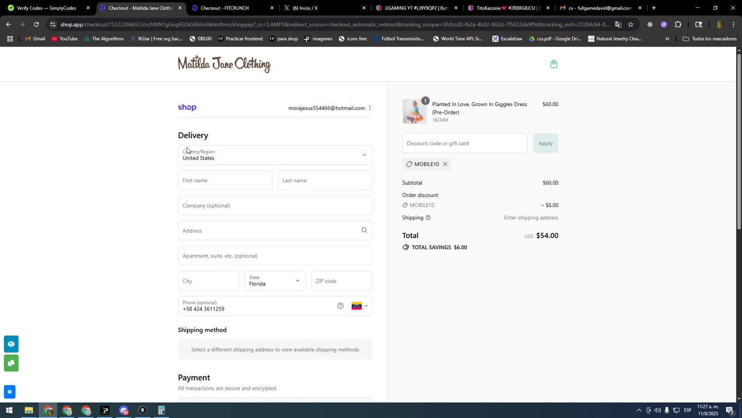Open the Country/Region dropdown
The width and height of the screenshot is (742, 418).
275,155
